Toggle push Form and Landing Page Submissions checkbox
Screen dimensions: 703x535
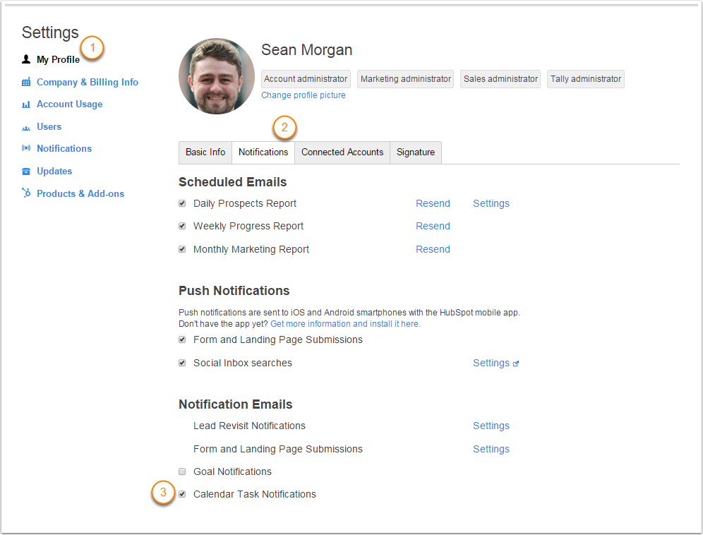[182, 339]
